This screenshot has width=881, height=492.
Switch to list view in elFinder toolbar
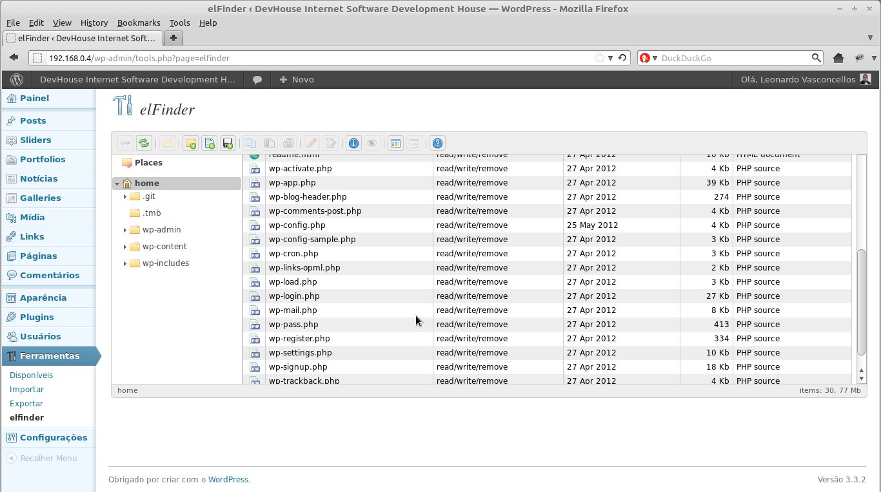414,144
